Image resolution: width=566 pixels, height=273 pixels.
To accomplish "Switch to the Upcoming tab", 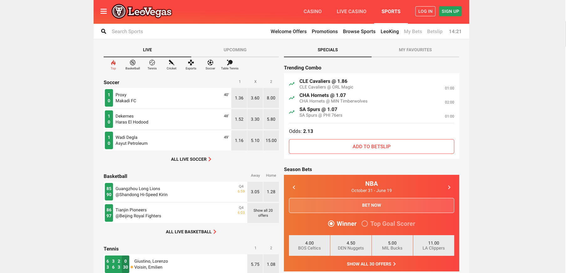I will pos(235,50).
